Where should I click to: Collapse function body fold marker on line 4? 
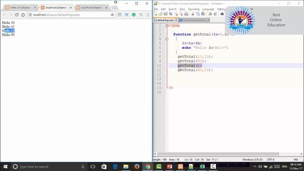click(167, 39)
